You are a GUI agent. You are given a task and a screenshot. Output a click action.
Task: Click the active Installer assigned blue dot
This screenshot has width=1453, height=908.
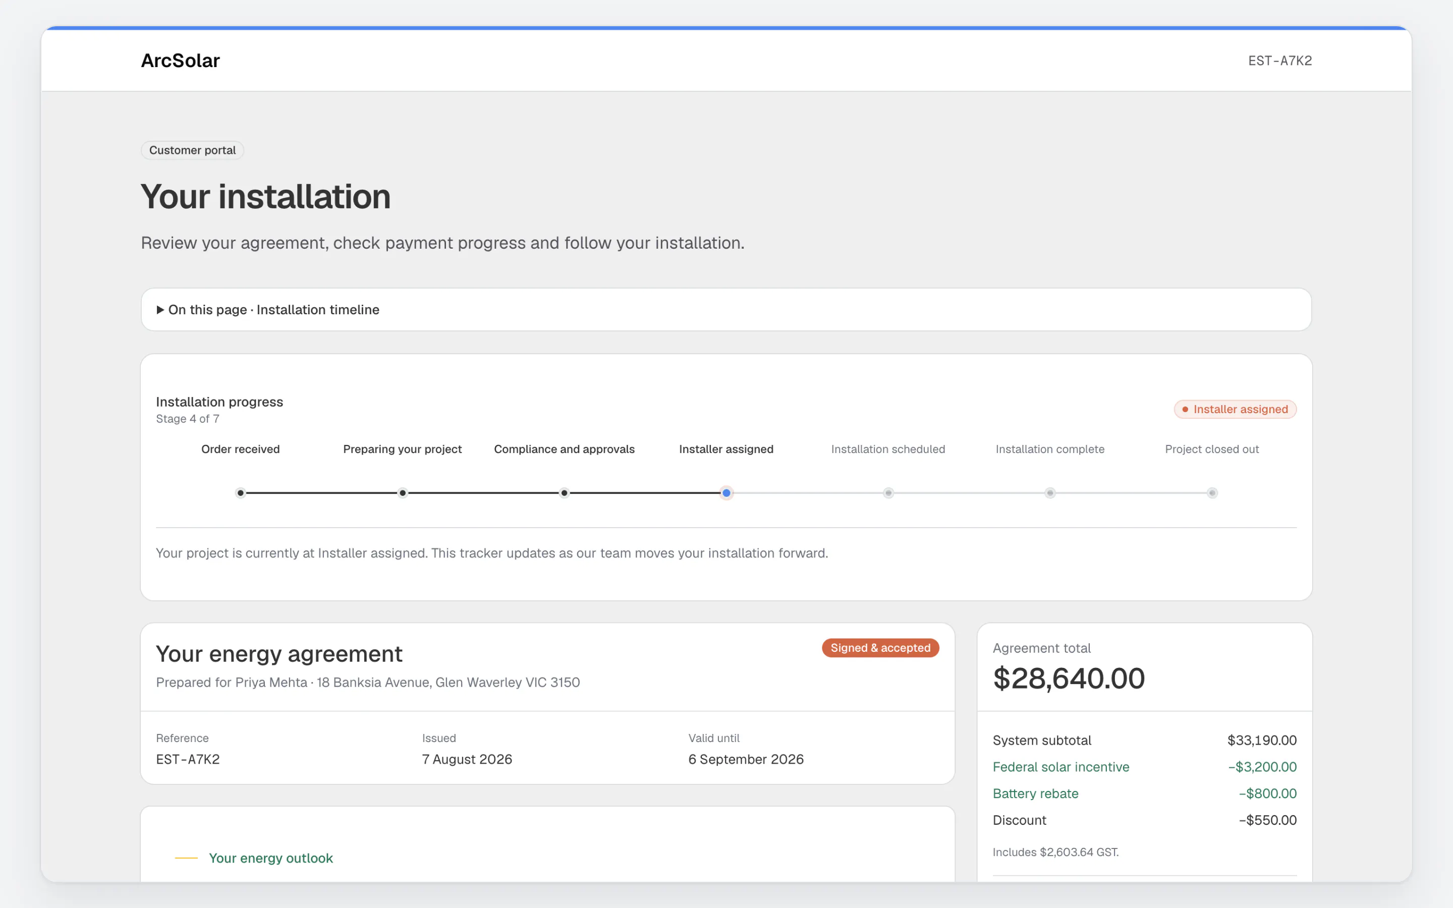point(726,493)
